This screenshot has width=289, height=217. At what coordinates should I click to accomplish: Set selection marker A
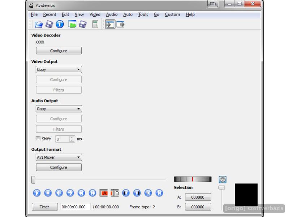(x=104, y=193)
